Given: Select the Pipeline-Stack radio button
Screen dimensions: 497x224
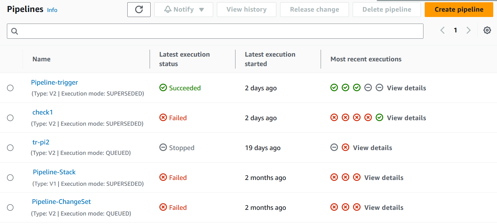Looking at the screenshot, I should pos(10,178).
